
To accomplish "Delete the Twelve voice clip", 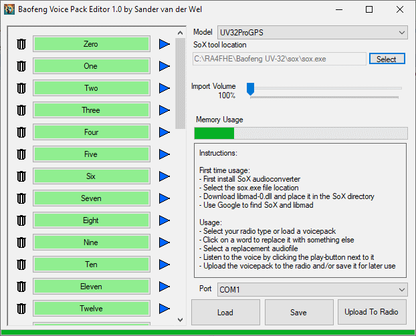I will [21, 309].
